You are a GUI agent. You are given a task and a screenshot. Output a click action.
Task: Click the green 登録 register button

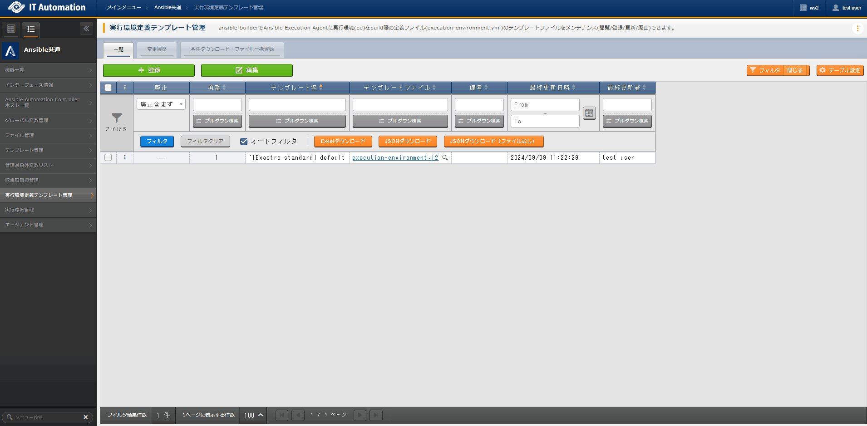pyautogui.click(x=148, y=70)
